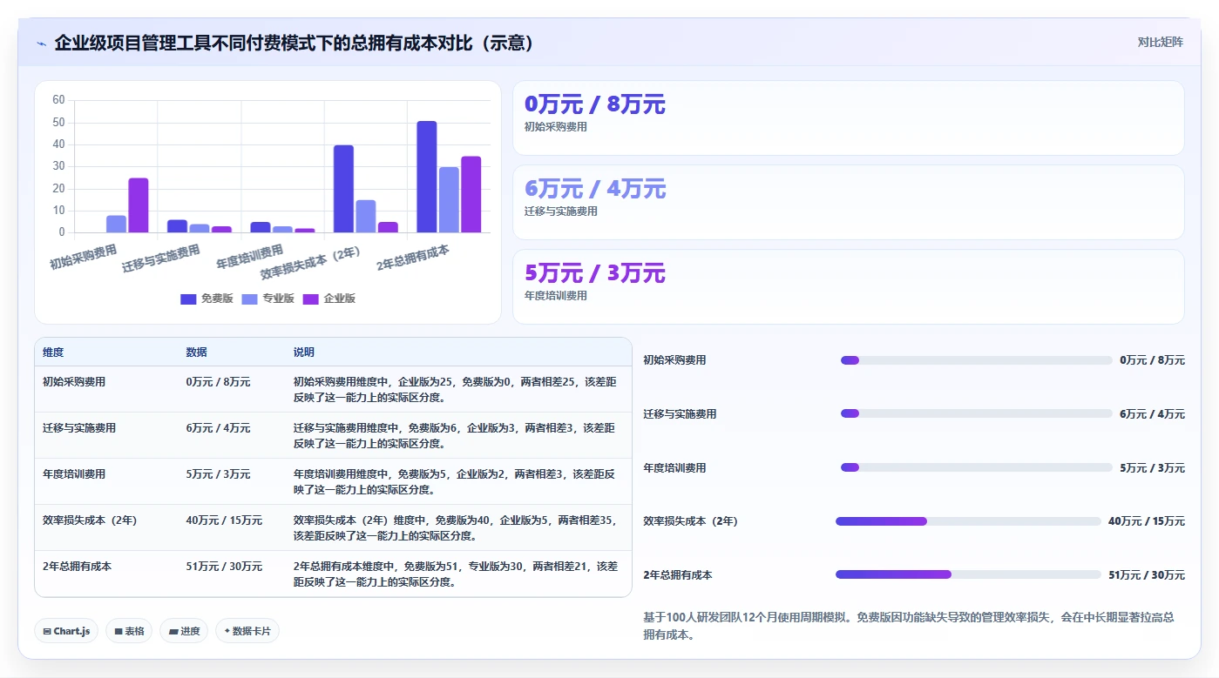Click the 企业版 bar for 初始采购费用
The image size is (1219, 678).
coord(139,205)
